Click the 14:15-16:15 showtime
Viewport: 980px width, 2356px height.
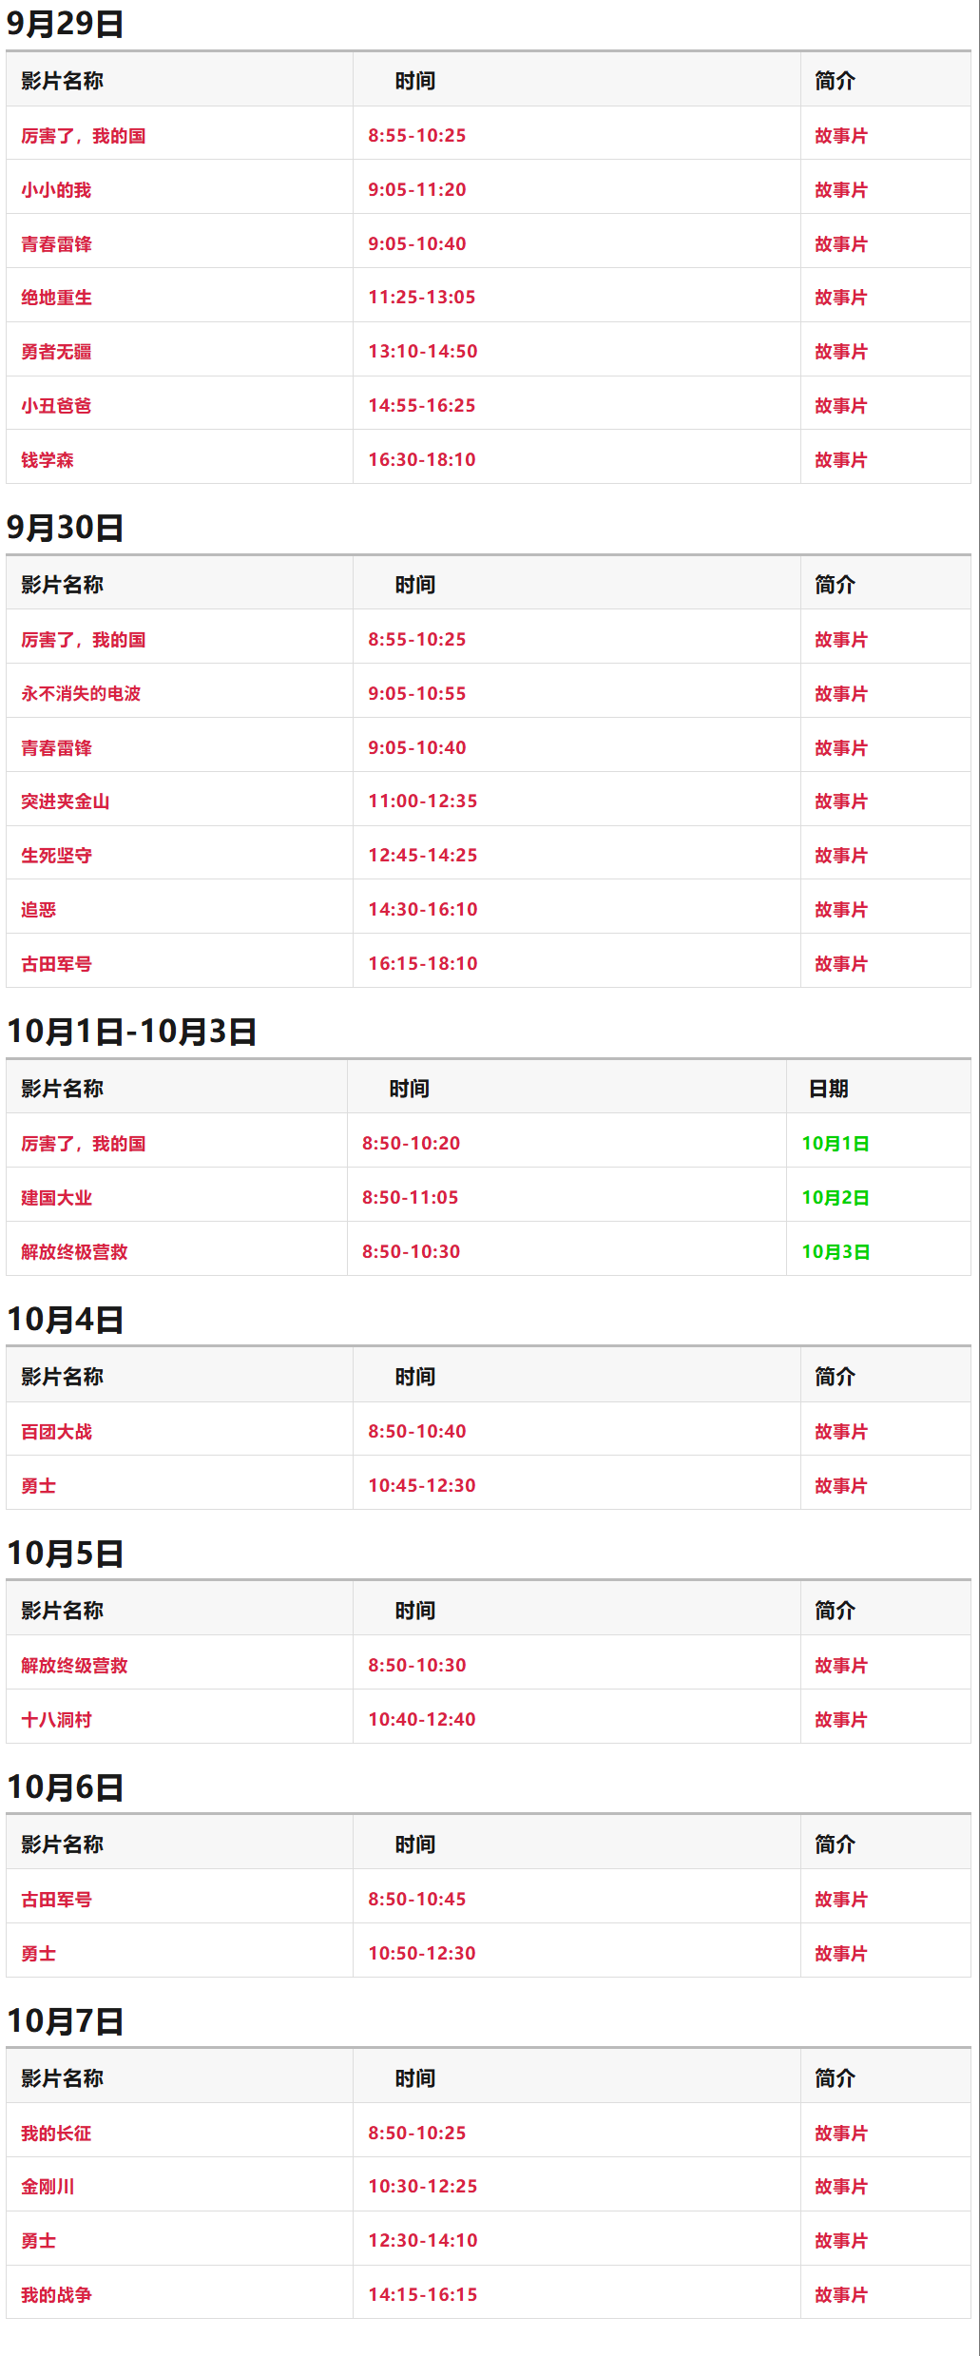click(423, 2295)
